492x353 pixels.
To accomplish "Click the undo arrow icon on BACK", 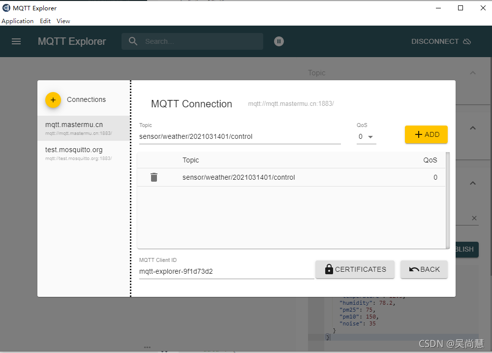I will (414, 269).
